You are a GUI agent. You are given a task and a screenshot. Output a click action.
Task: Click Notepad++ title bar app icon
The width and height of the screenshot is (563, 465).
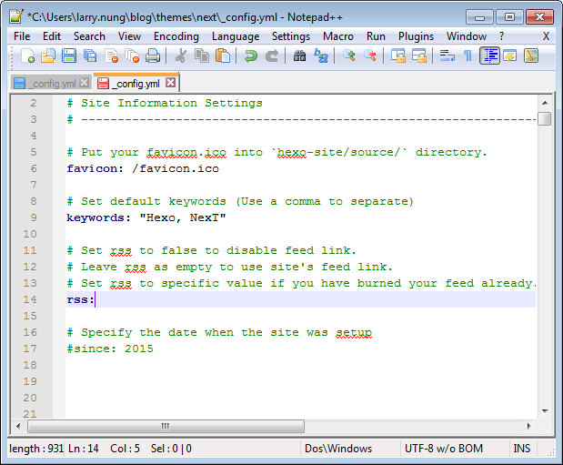pos(16,16)
